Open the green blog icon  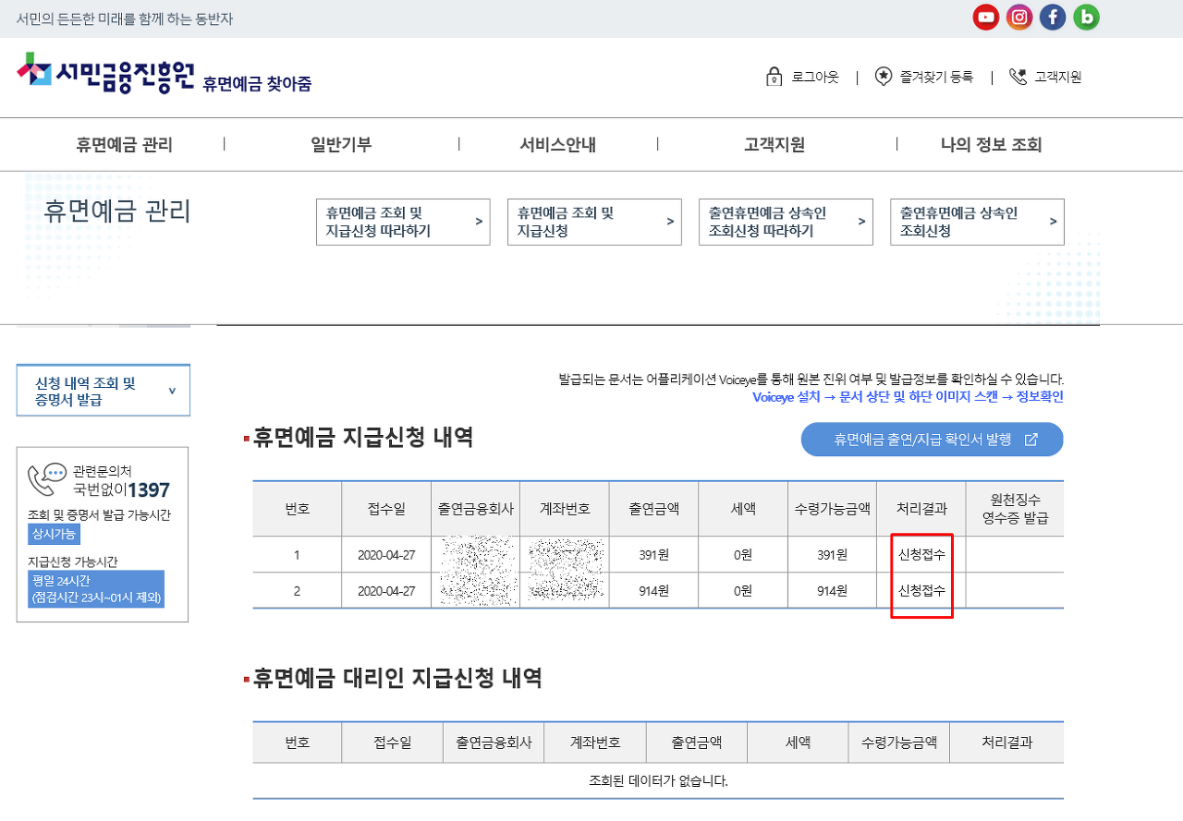click(x=1086, y=17)
